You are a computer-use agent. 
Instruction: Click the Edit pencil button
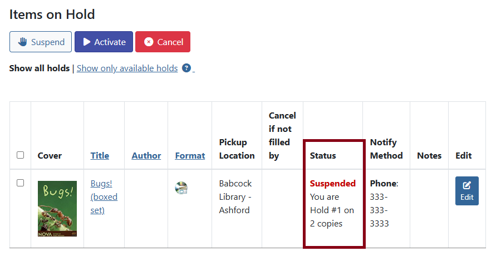pyautogui.click(x=466, y=191)
